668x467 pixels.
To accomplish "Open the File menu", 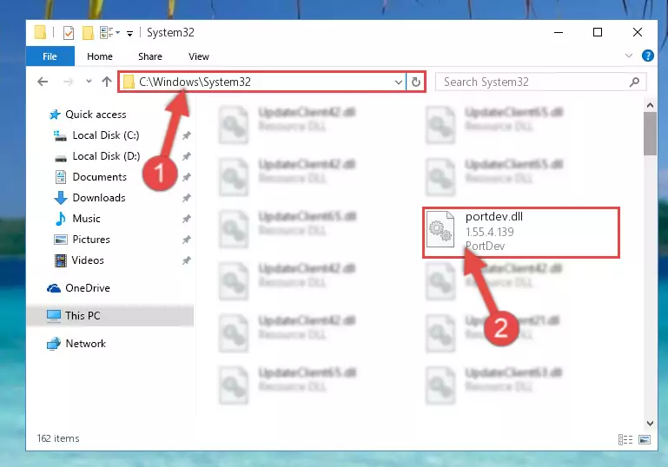I will pos(50,56).
